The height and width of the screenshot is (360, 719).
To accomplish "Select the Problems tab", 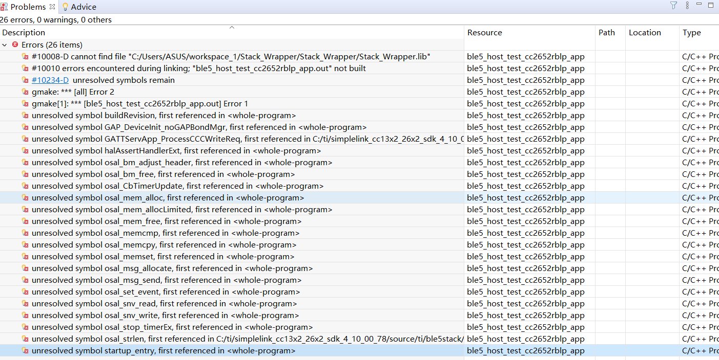I will click(x=28, y=7).
